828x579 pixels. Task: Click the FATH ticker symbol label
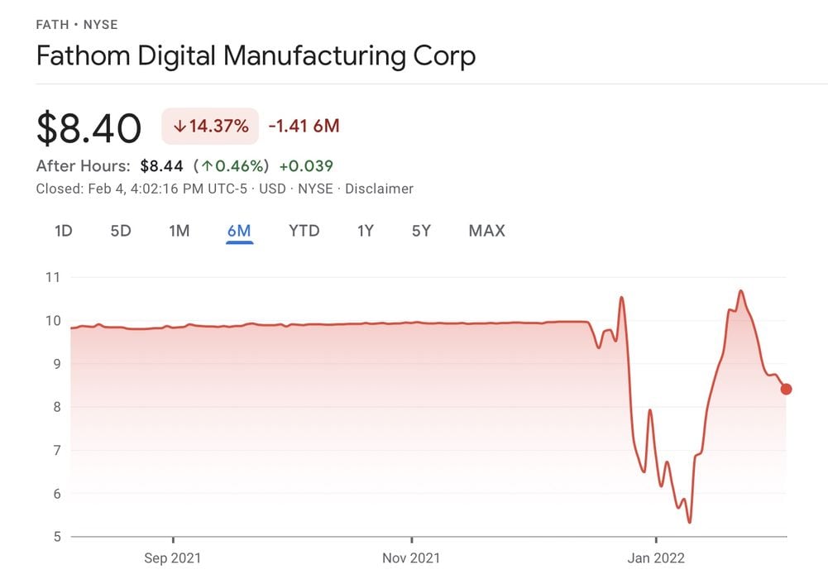[52, 25]
